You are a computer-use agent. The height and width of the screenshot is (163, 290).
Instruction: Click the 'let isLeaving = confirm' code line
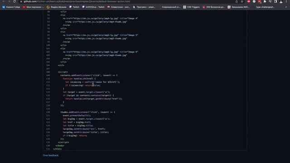click(x=92, y=82)
